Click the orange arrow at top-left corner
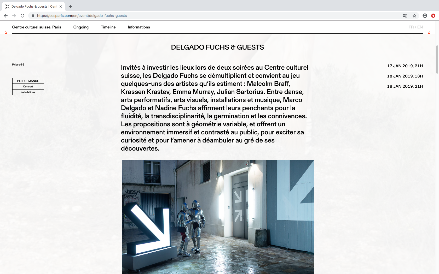The height and width of the screenshot is (274, 439). 6,33
